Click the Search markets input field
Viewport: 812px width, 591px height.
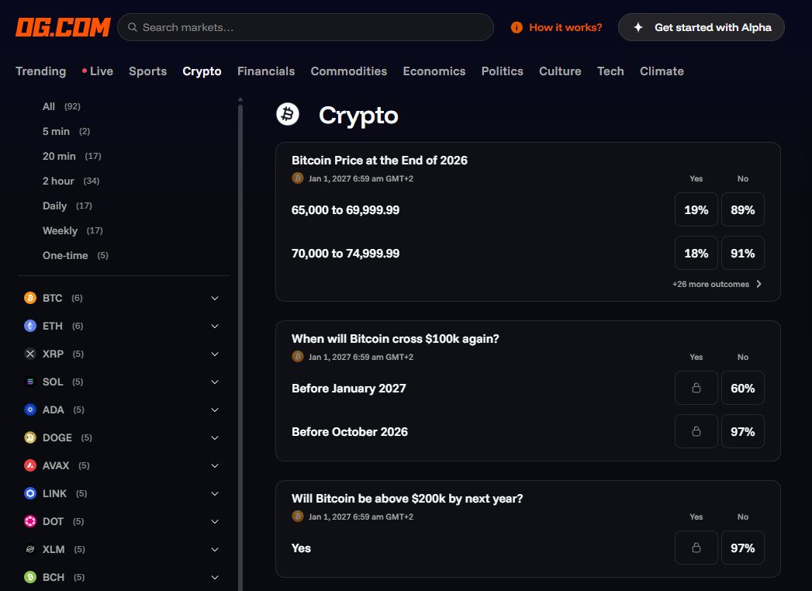point(306,27)
